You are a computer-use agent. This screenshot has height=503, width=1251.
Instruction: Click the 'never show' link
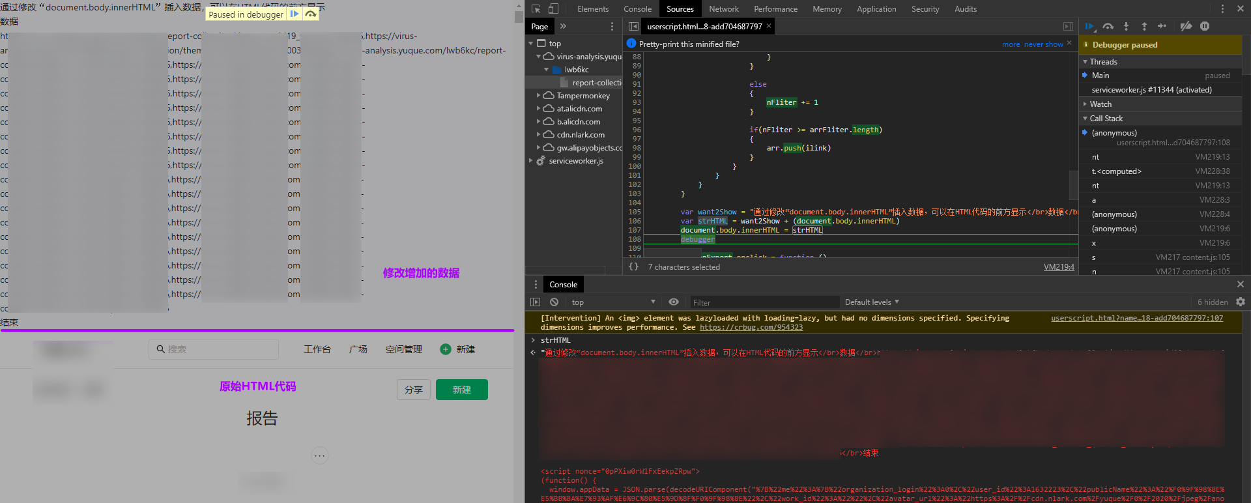pyautogui.click(x=1043, y=44)
